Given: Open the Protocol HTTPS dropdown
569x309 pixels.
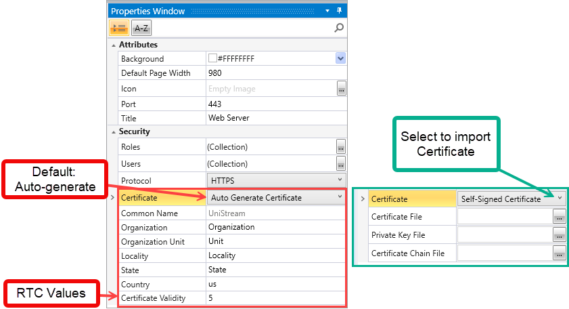Looking at the screenshot, I should click(340, 180).
